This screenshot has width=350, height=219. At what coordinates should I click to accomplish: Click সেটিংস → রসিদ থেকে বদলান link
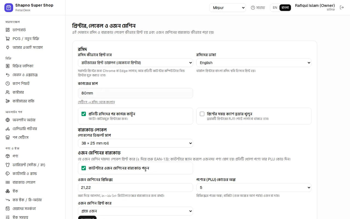point(96,102)
